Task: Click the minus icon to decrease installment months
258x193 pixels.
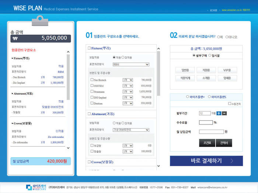Action: pos(224,113)
